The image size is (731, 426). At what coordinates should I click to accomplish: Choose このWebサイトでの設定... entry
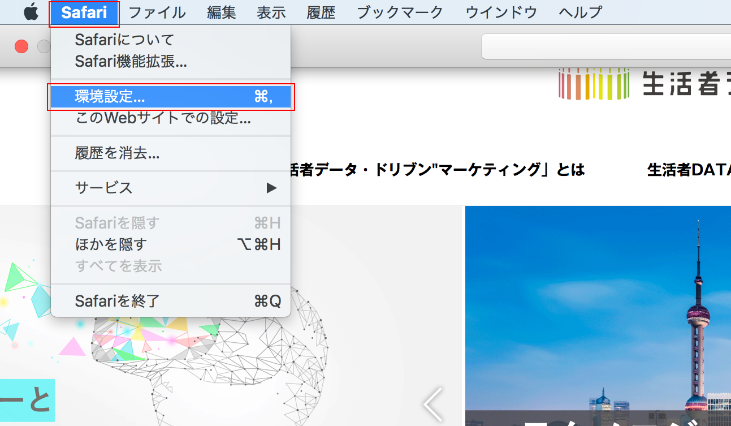pos(171,118)
